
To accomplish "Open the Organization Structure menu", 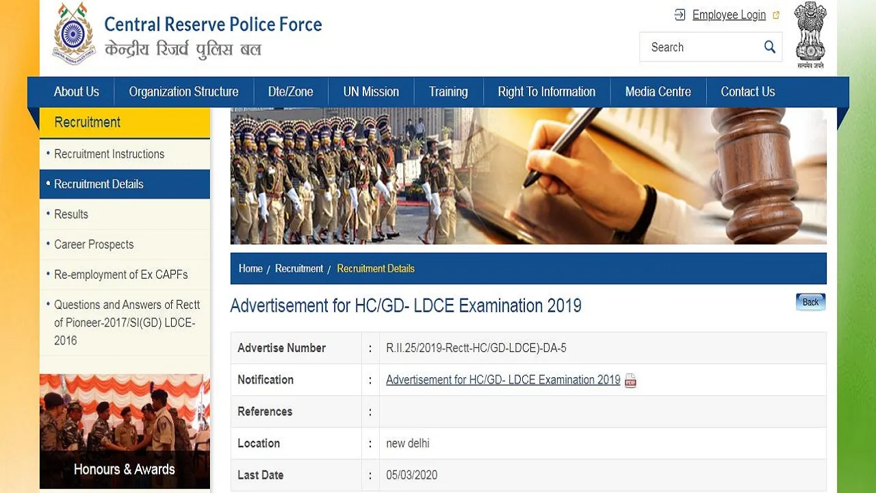I will (x=183, y=92).
